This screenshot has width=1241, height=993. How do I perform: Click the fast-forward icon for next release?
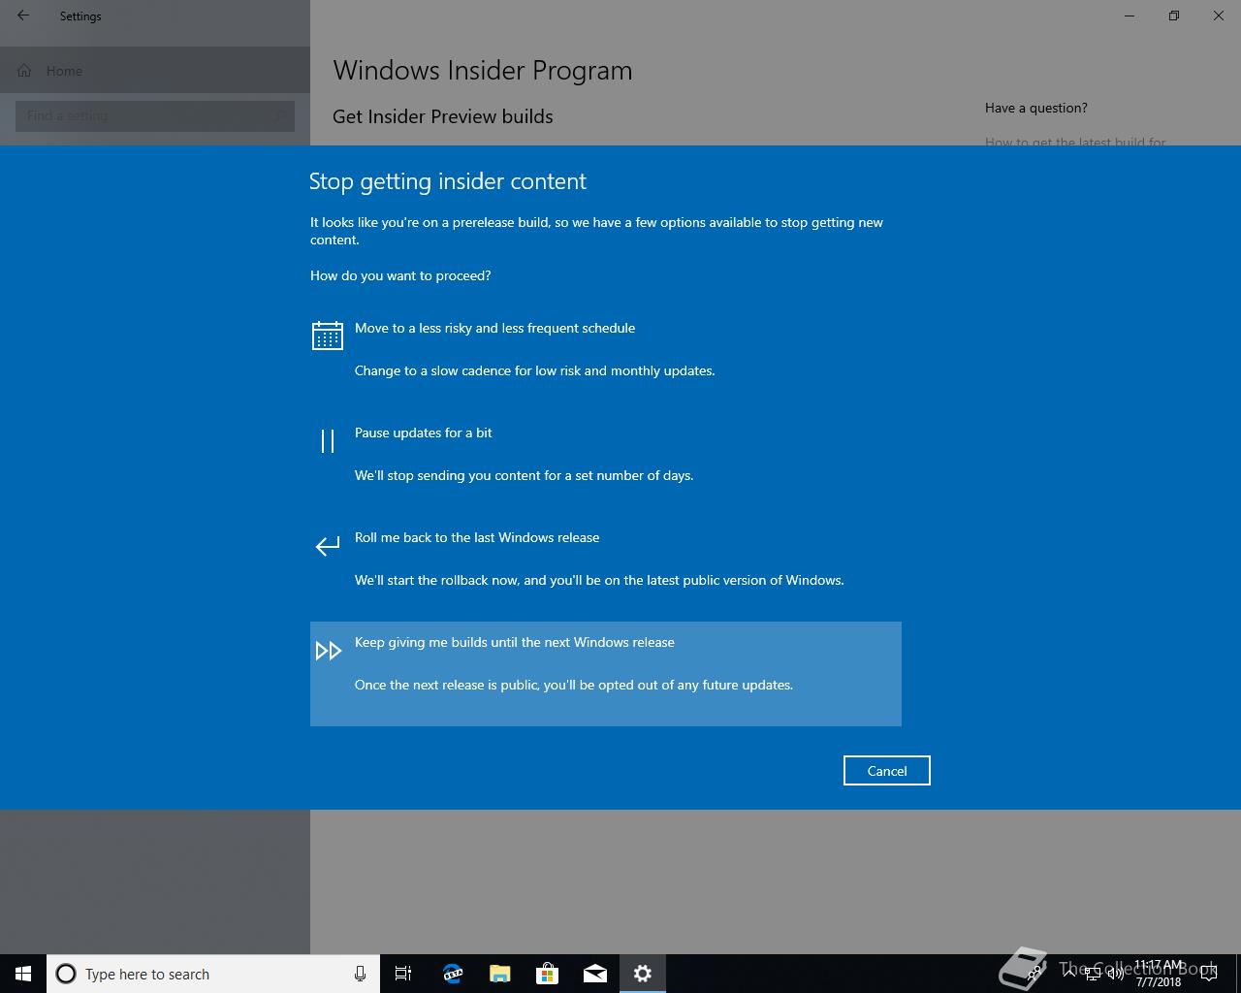pyautogui.click(x=329, y=651)
